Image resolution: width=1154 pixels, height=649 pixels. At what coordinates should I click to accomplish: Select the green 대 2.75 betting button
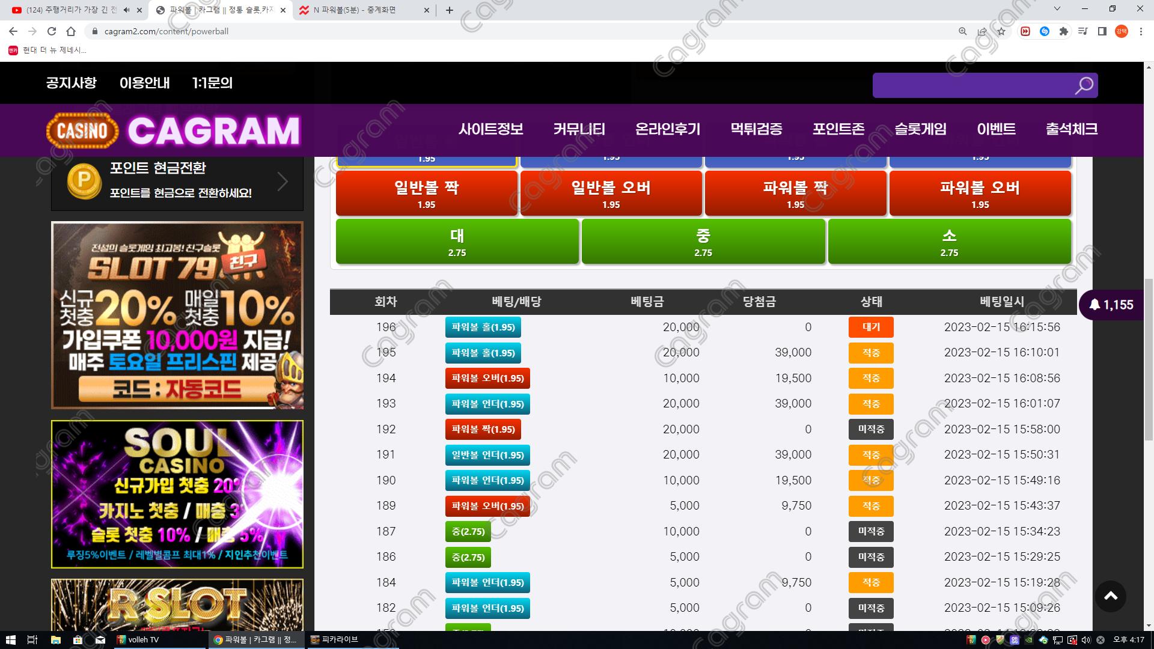pos(457,242)
